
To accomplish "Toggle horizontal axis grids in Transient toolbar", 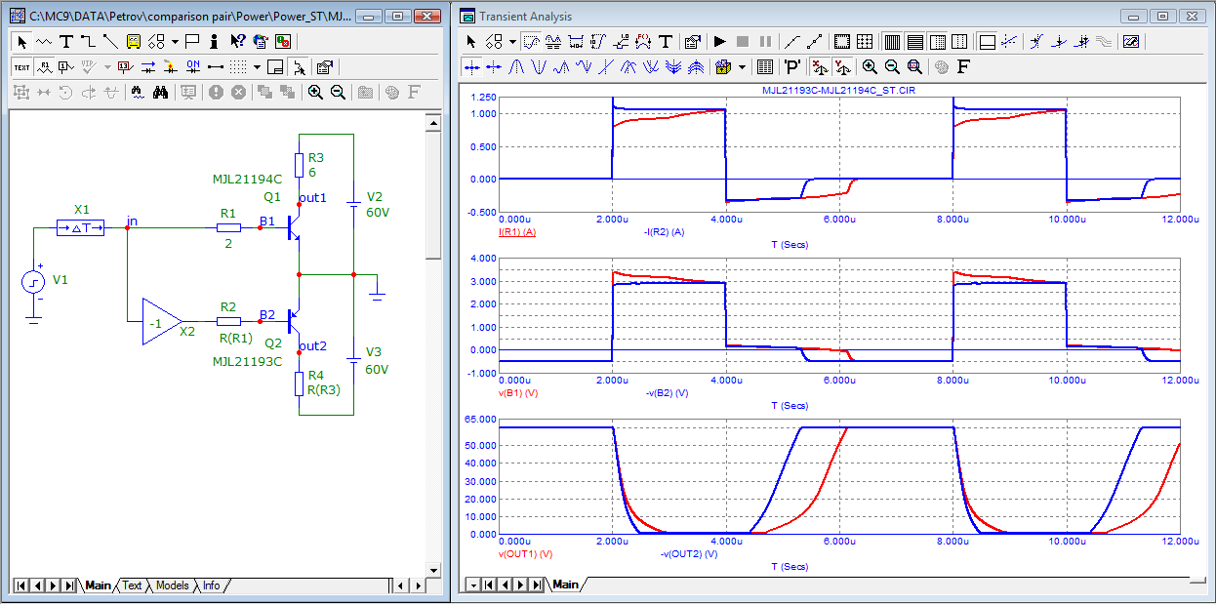I will tap(892, 42).
